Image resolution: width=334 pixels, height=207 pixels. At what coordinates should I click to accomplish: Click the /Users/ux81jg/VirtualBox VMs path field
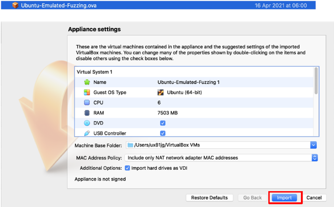tap(218, 145)
